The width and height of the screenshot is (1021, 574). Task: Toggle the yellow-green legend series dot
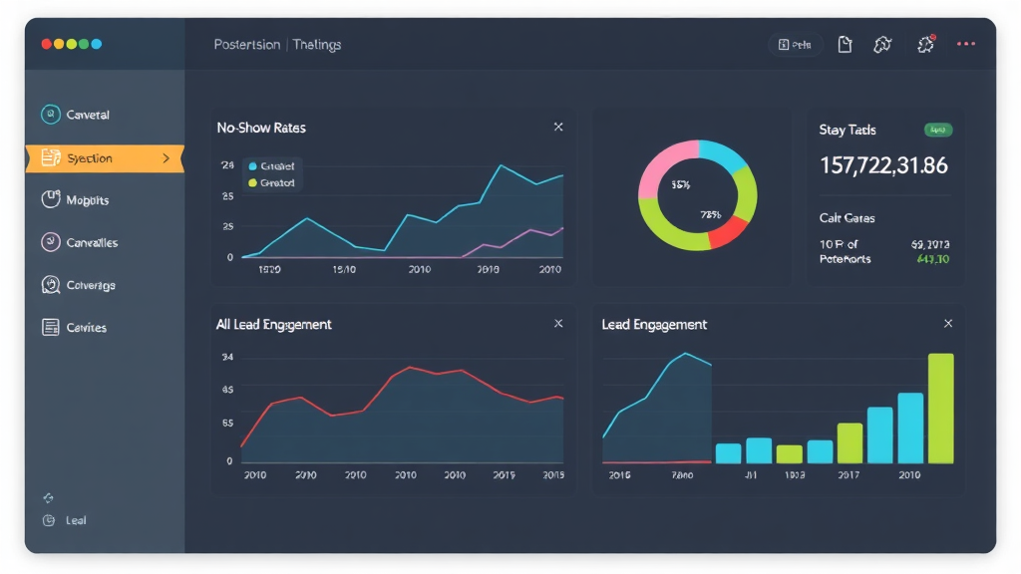pyautogui.click(x=252, y=183)
